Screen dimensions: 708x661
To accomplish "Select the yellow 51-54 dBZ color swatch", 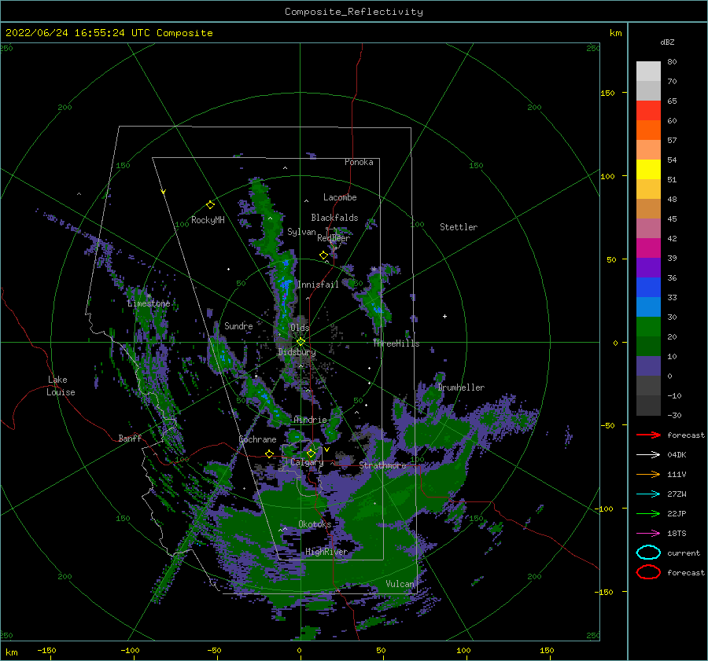I will click(648, 170).
